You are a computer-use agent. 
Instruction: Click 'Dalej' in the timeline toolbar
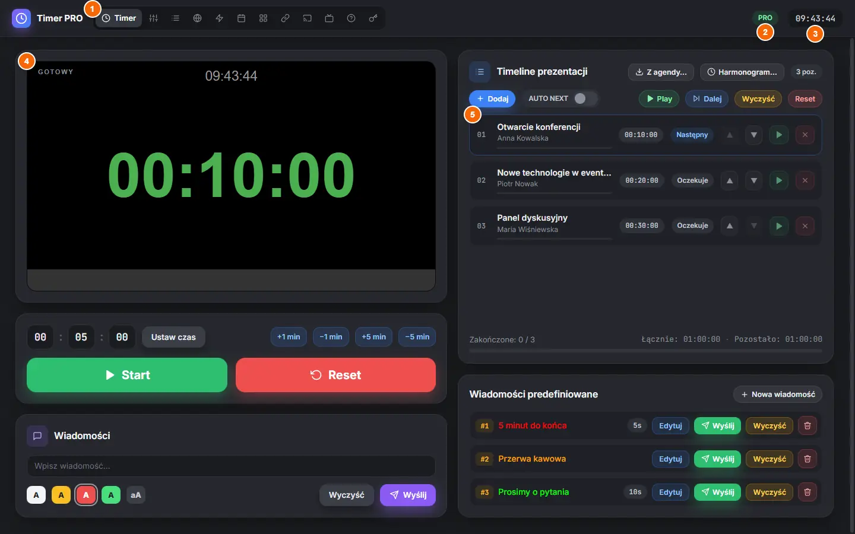click(x=707, y=98)
